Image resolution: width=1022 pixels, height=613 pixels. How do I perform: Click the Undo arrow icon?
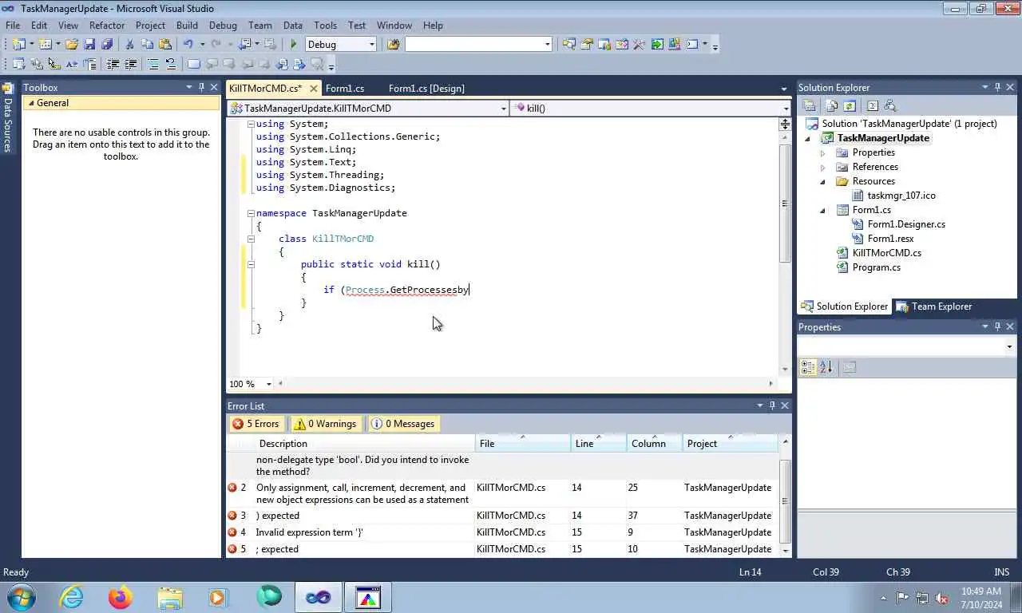tap(188, 44)
